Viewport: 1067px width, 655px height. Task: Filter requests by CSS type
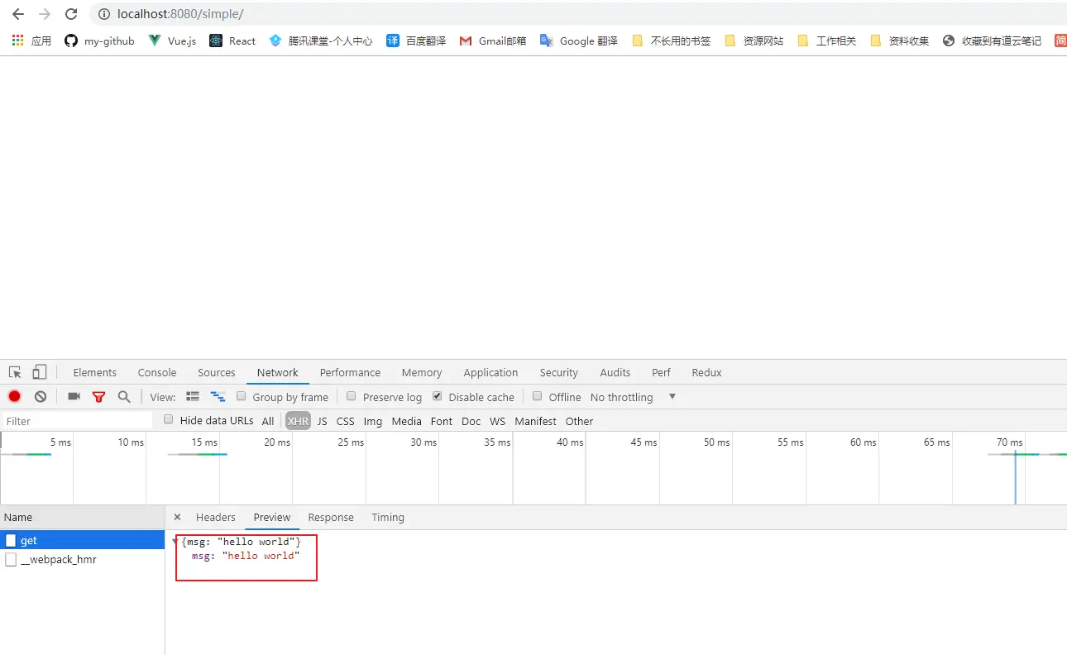point(346,421)
